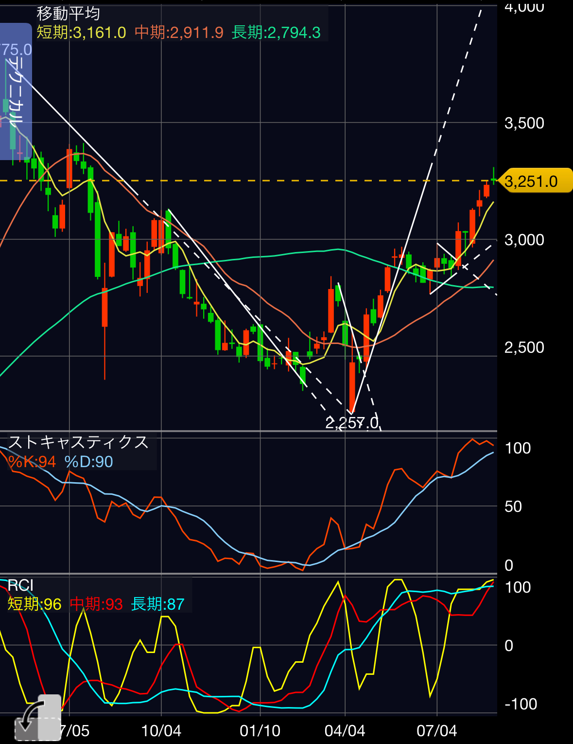Tap the 2,257.0 low price marker

coord(352,423)
